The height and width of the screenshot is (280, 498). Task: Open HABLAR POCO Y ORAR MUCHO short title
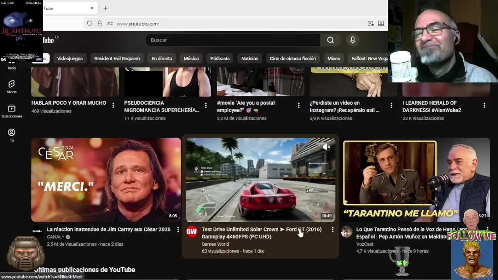[69, 103]
